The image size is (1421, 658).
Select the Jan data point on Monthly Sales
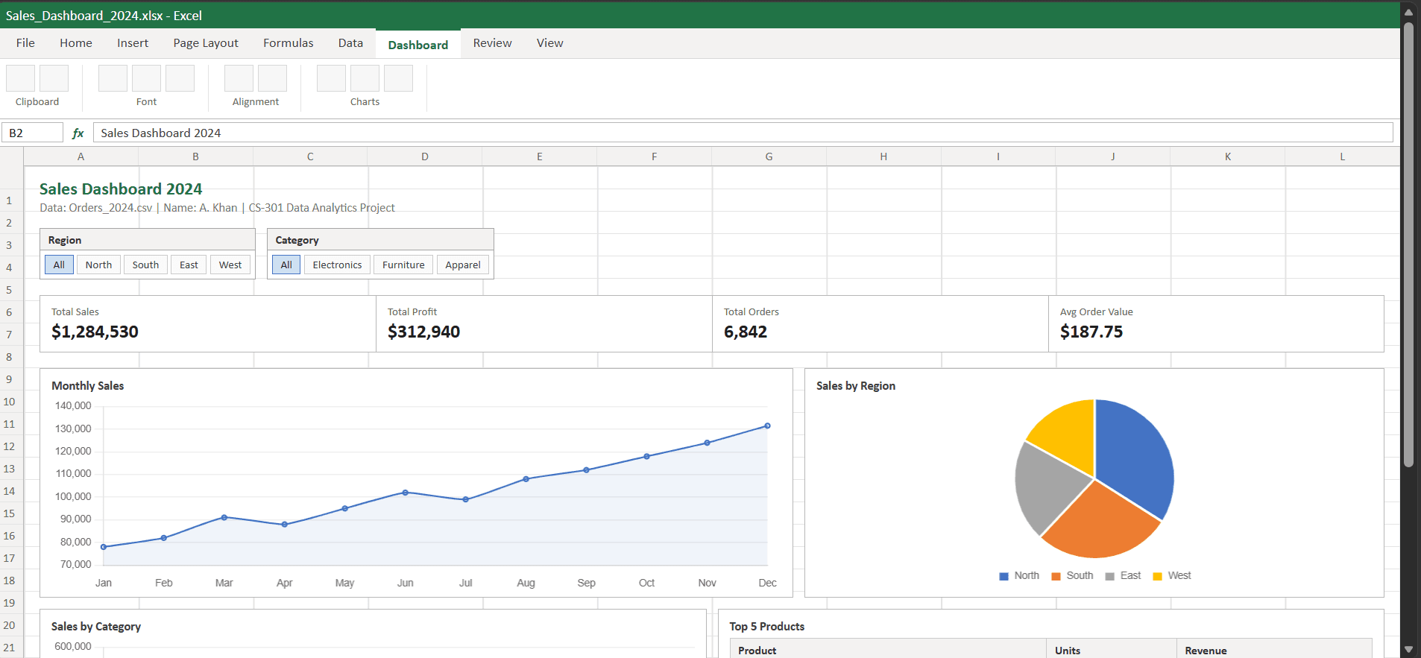click(104, 547)
